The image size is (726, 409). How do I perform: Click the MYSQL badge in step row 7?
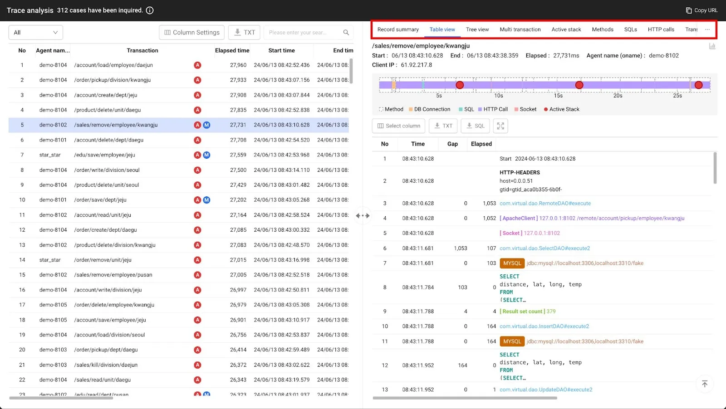[x=512, y=263]
